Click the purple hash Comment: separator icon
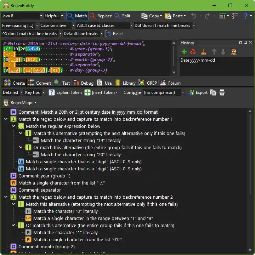This screenshot has height=255, width=255. point(13,190)
